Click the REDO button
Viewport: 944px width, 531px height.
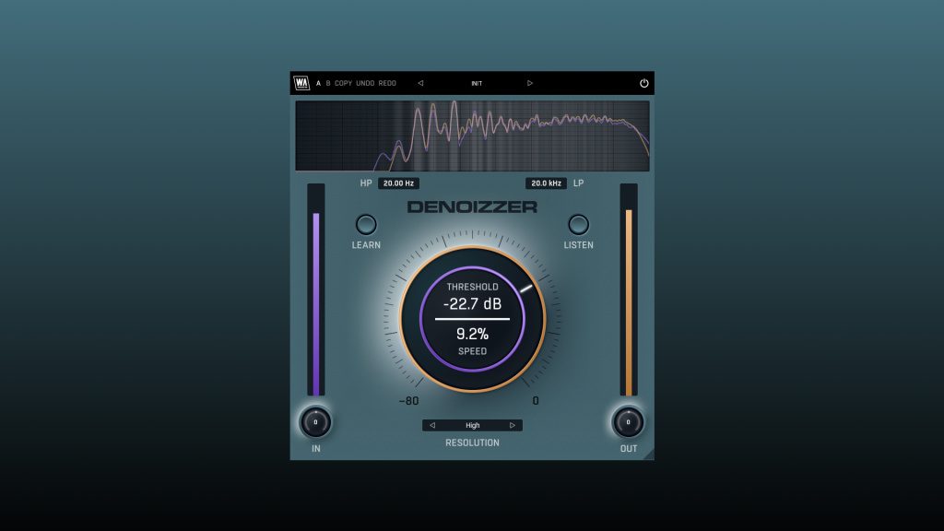click(387, 83)
